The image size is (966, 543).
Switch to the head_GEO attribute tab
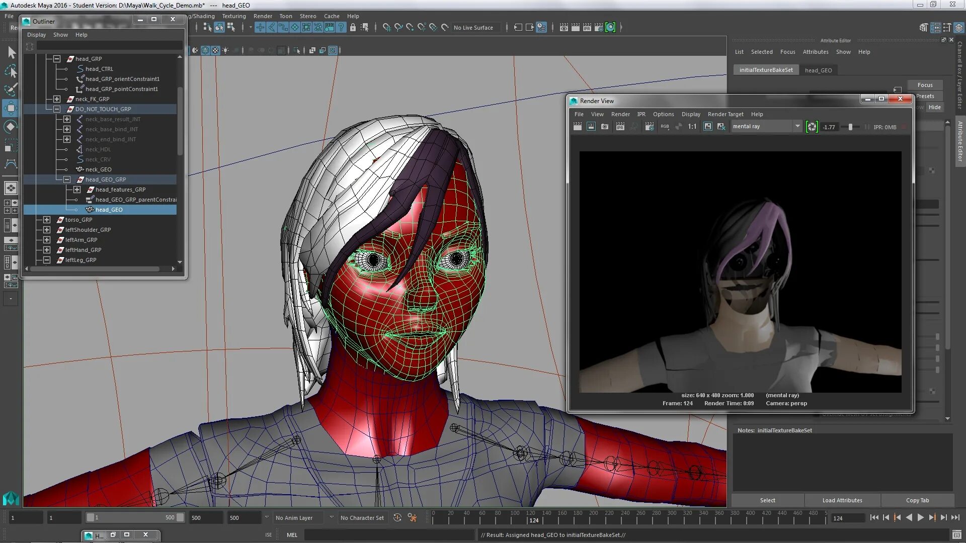(x=818, y=70)
